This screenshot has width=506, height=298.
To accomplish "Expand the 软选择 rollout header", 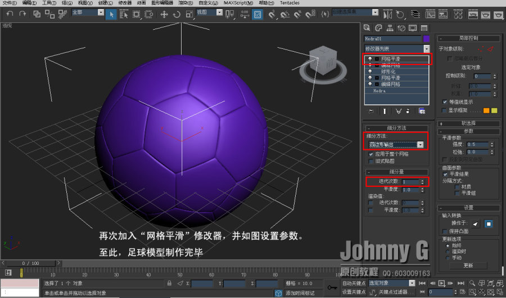I will [468, 123].
